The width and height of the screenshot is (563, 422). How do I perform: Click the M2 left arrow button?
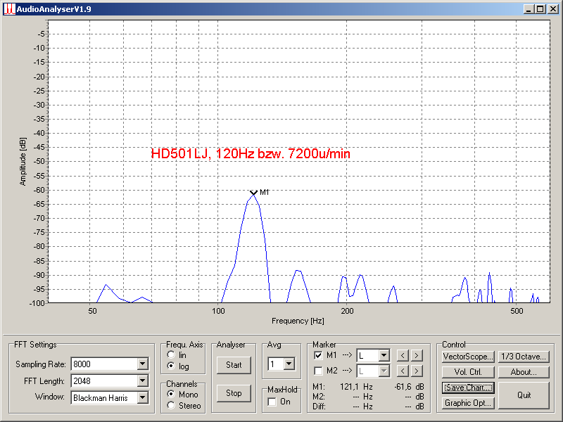403,371
